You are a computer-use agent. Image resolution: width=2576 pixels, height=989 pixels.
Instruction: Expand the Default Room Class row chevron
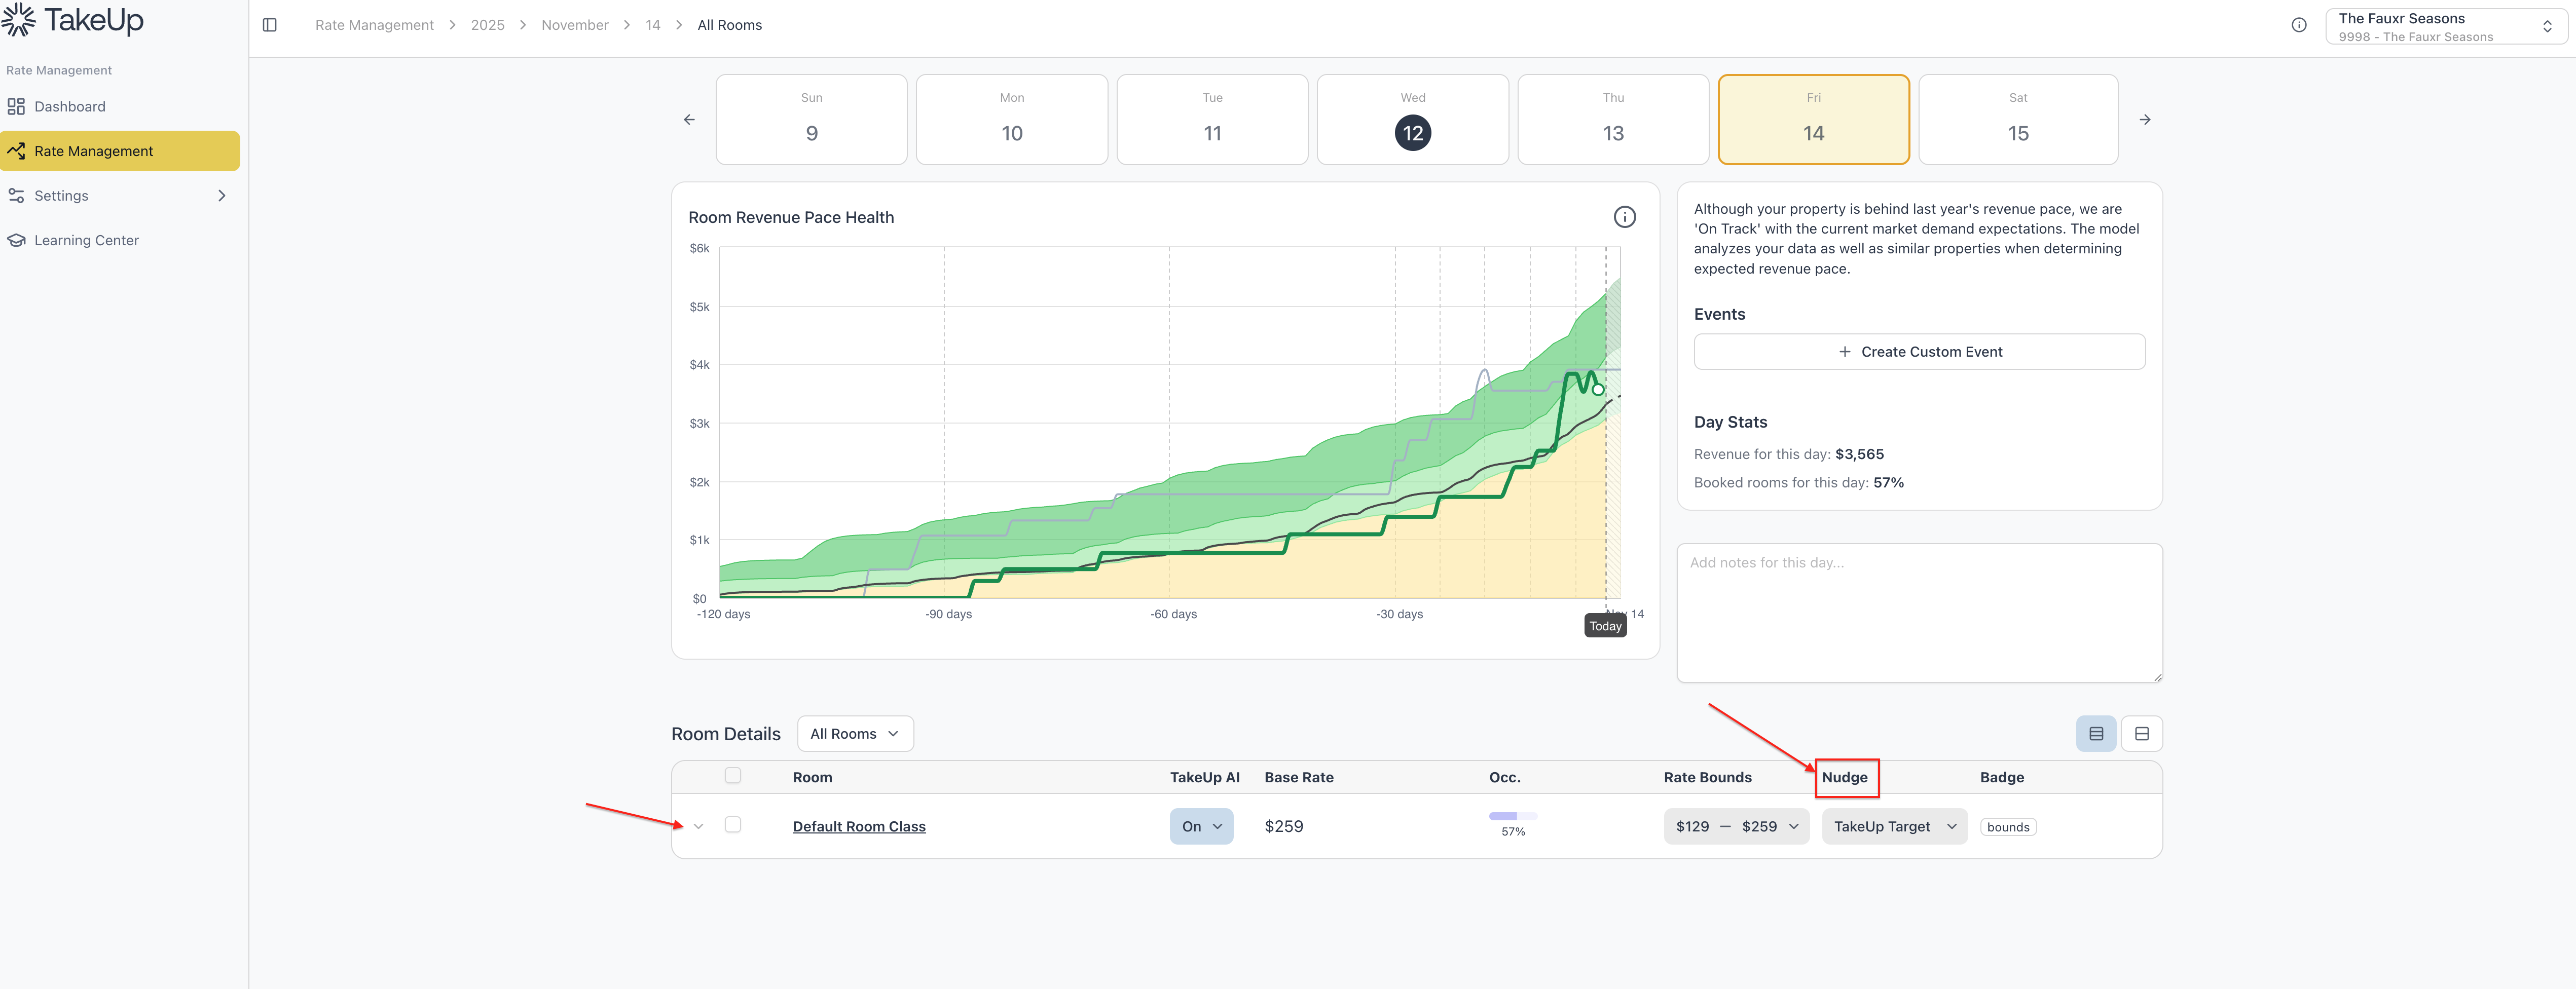coord(698,827)
